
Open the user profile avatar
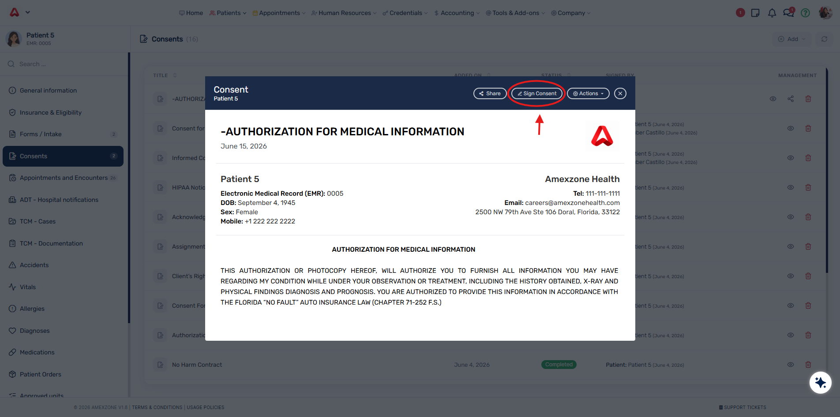825,13
